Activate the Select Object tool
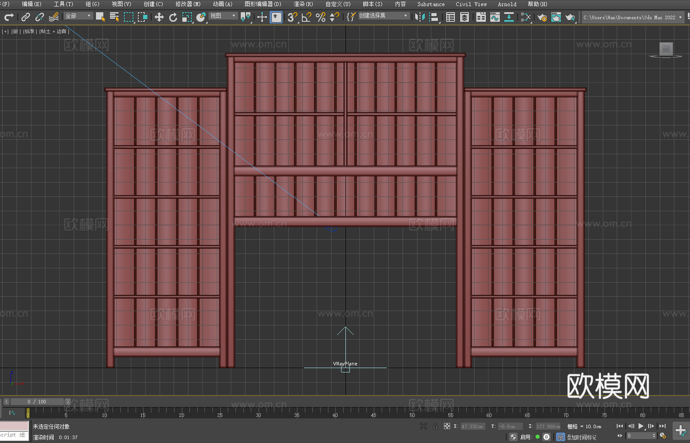690x443 pixels. 100,17
